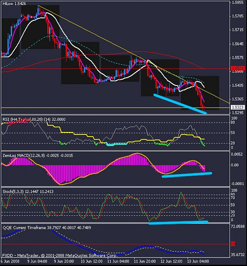Select the red horizontal 50 line in QQE panel
Viewport: 247px width, 266px height.
[116, 244]
